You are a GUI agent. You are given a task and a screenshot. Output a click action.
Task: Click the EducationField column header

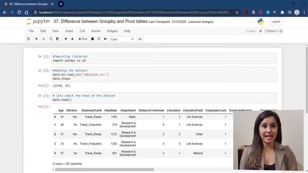193,111
